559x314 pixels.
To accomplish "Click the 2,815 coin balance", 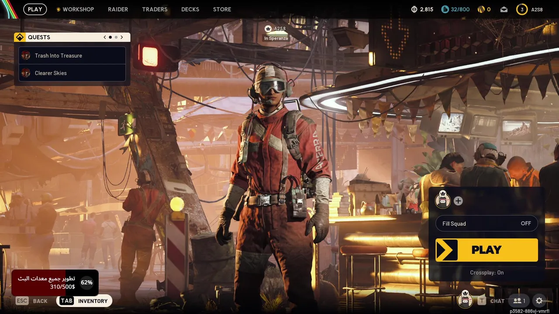I will (x=427, y=9).
